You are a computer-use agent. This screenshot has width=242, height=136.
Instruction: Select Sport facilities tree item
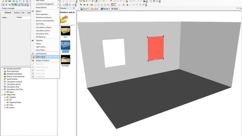[12, 79]
